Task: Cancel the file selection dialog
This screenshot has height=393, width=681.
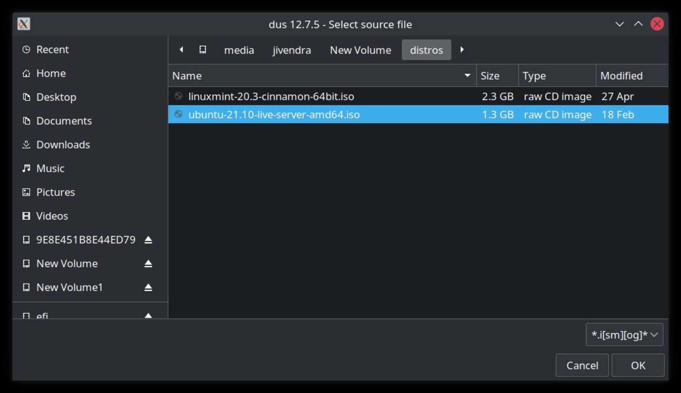Action: (582, 365)
